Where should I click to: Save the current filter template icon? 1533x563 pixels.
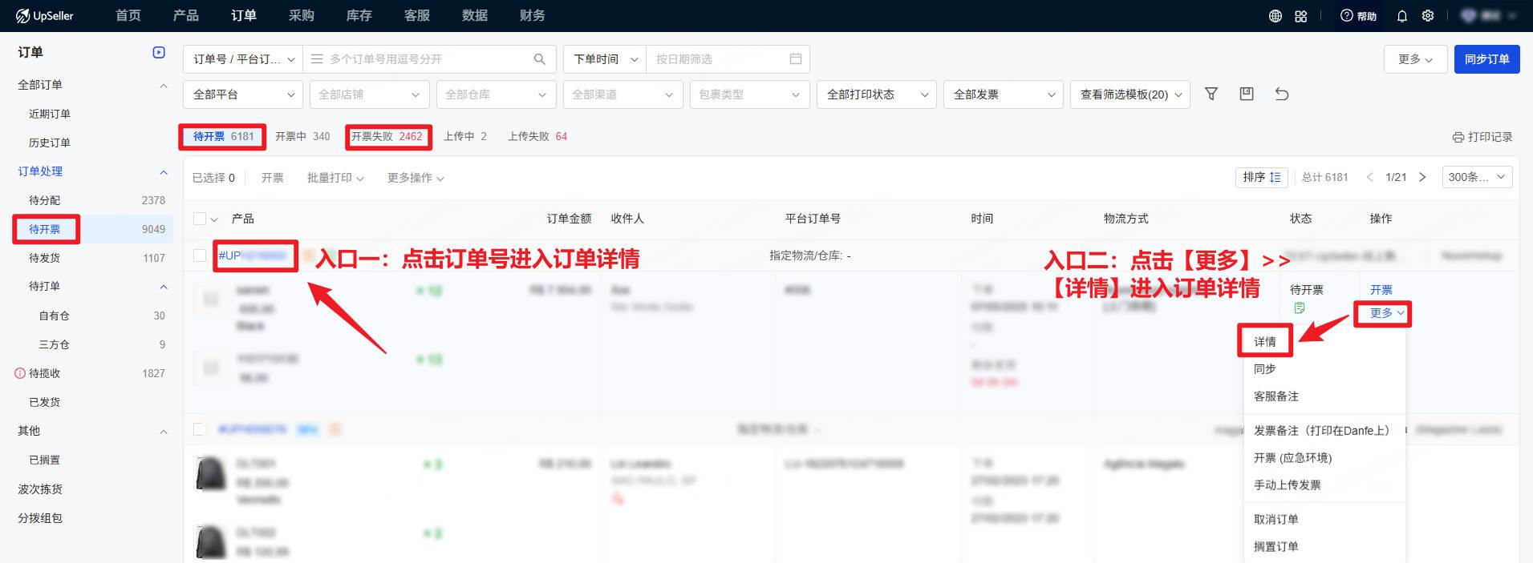[x=1247, y=94]
